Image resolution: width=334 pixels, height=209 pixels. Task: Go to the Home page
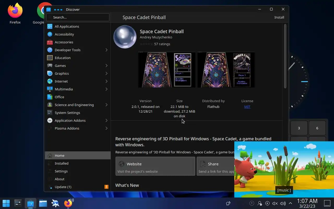(x=78, y=155)
